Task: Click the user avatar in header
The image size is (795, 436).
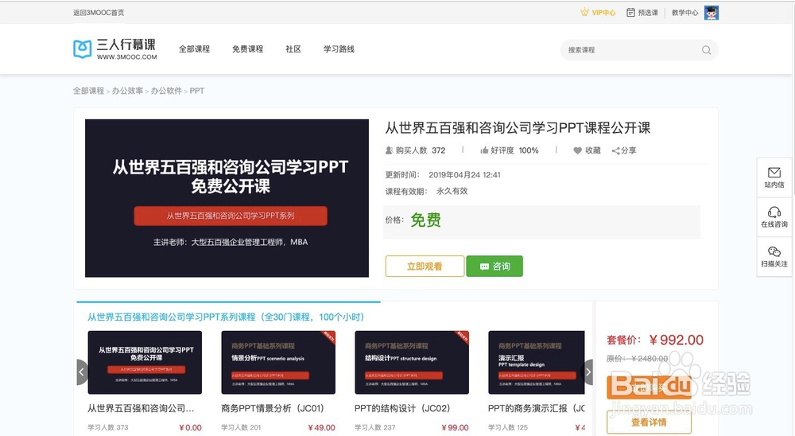Action: point(712,13)
